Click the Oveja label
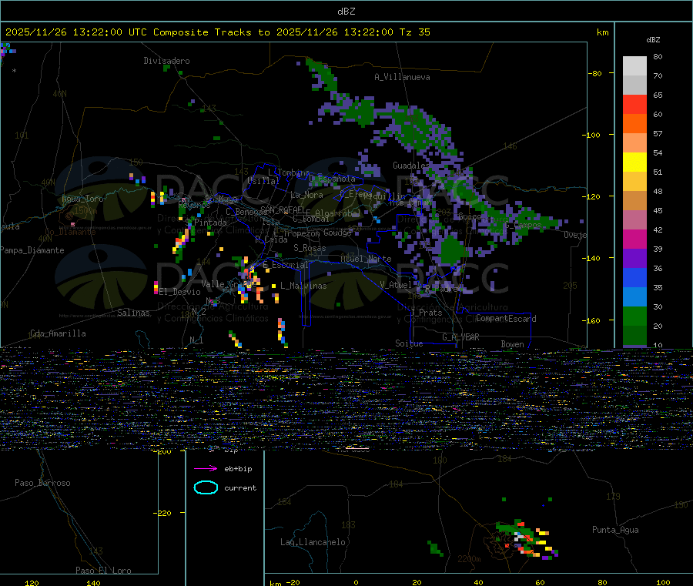The image size is (693, 586). tap(575, 235)
